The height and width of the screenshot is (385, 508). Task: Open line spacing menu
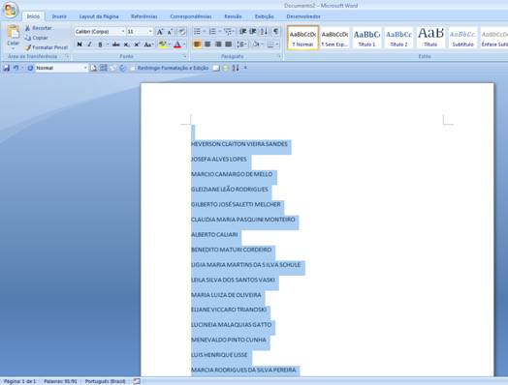[x=242, y=44]
